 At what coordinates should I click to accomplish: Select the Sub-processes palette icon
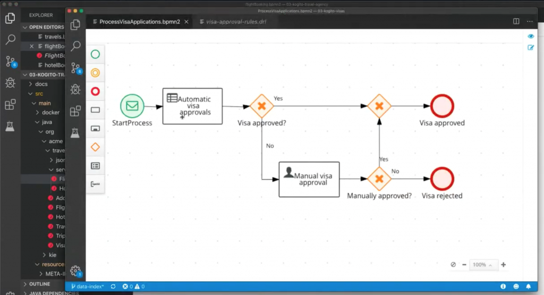(96, 129)
